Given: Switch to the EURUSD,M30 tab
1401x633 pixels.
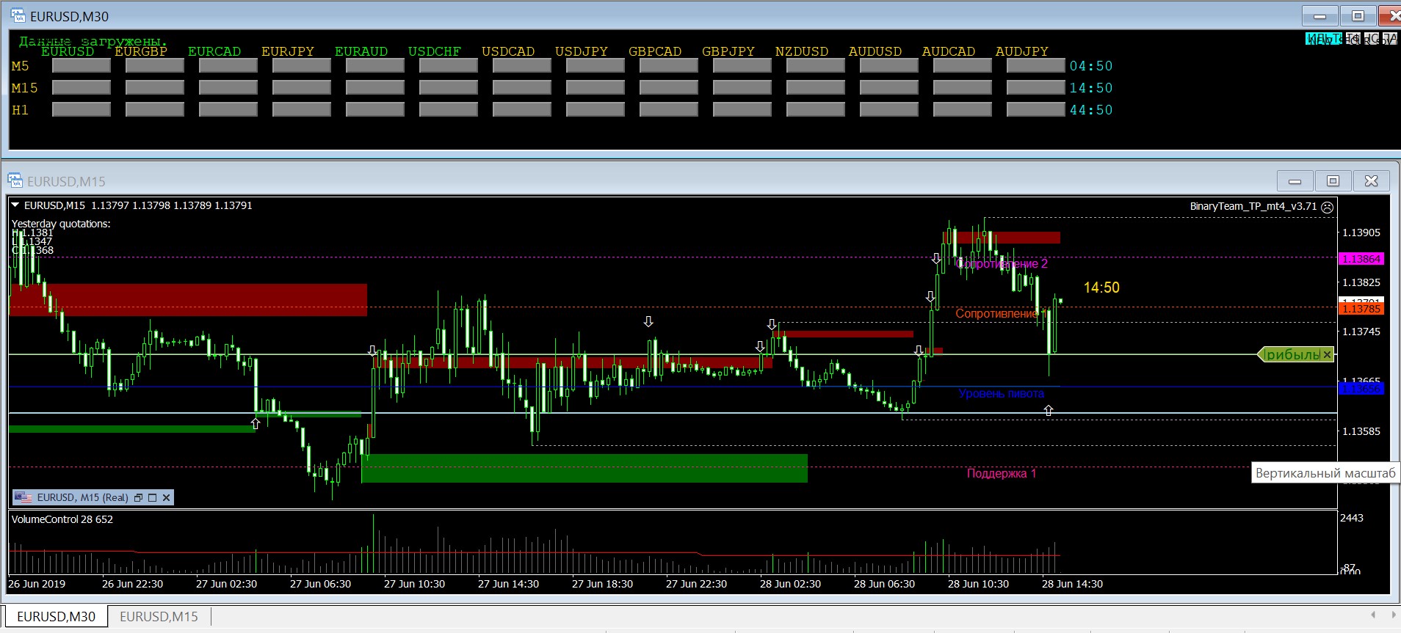Looking at the screenshot, I should point(56,616).
